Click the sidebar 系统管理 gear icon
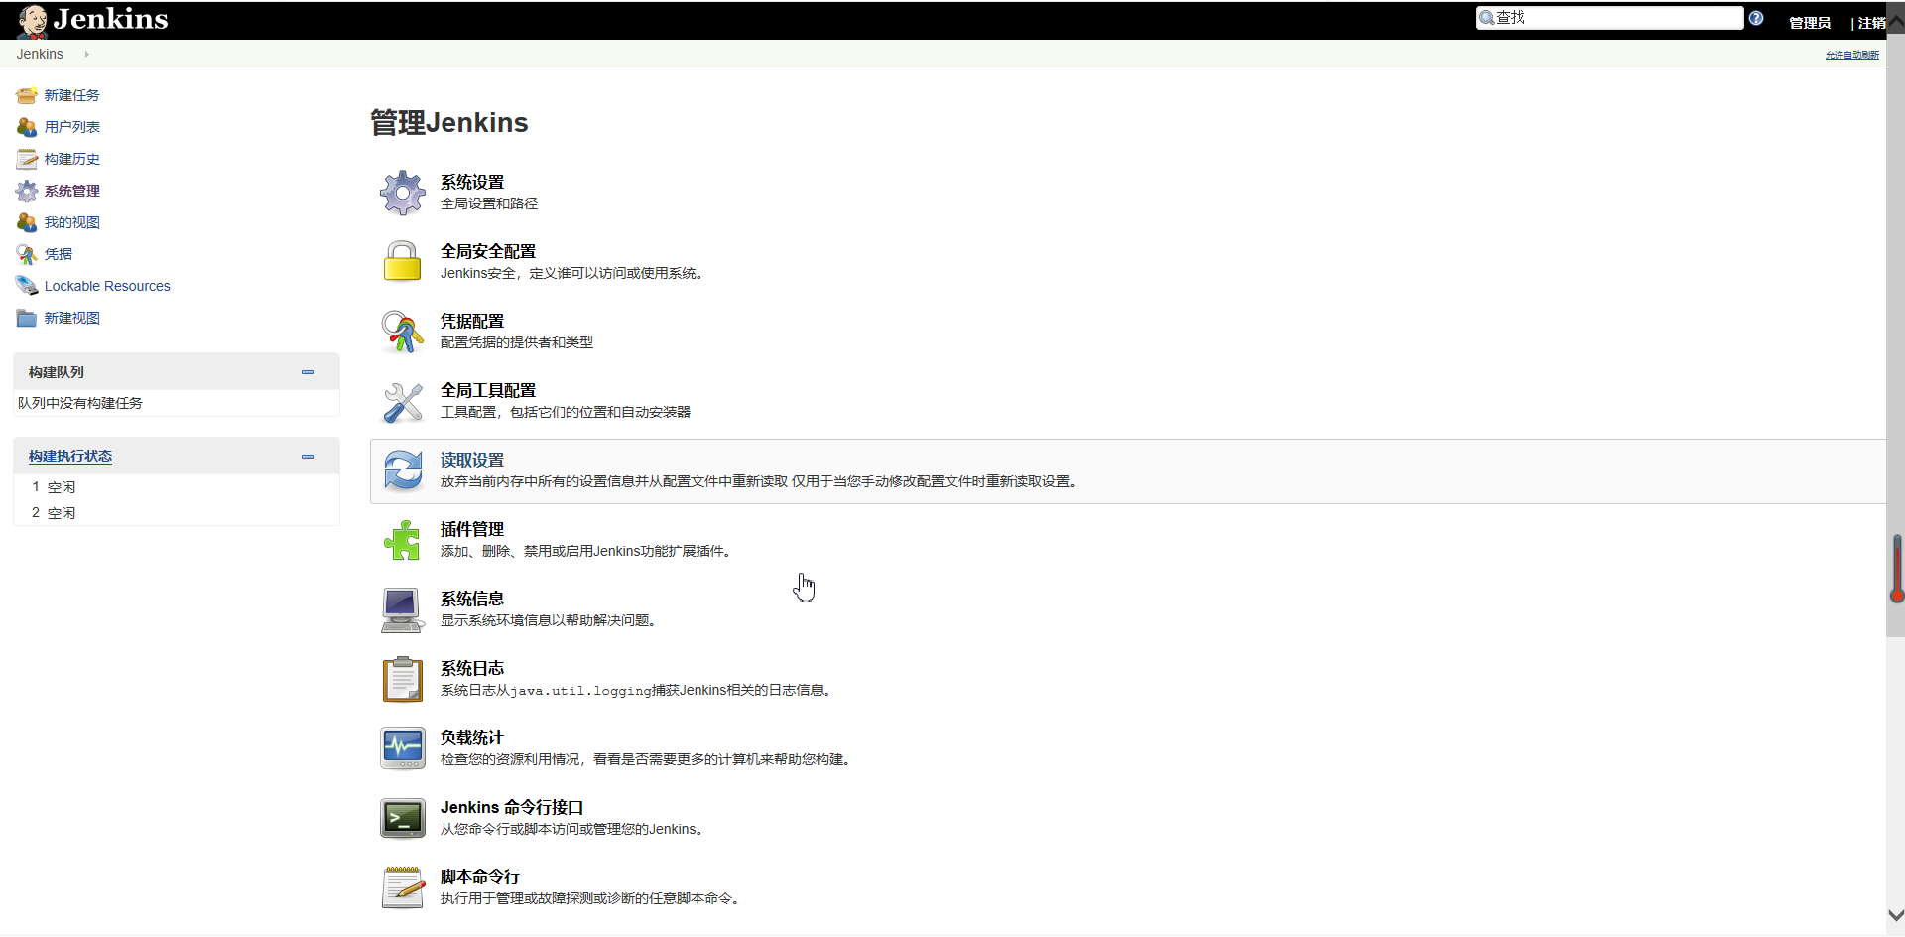Viewport: 1905px width, 937px height. click(27, 191)
